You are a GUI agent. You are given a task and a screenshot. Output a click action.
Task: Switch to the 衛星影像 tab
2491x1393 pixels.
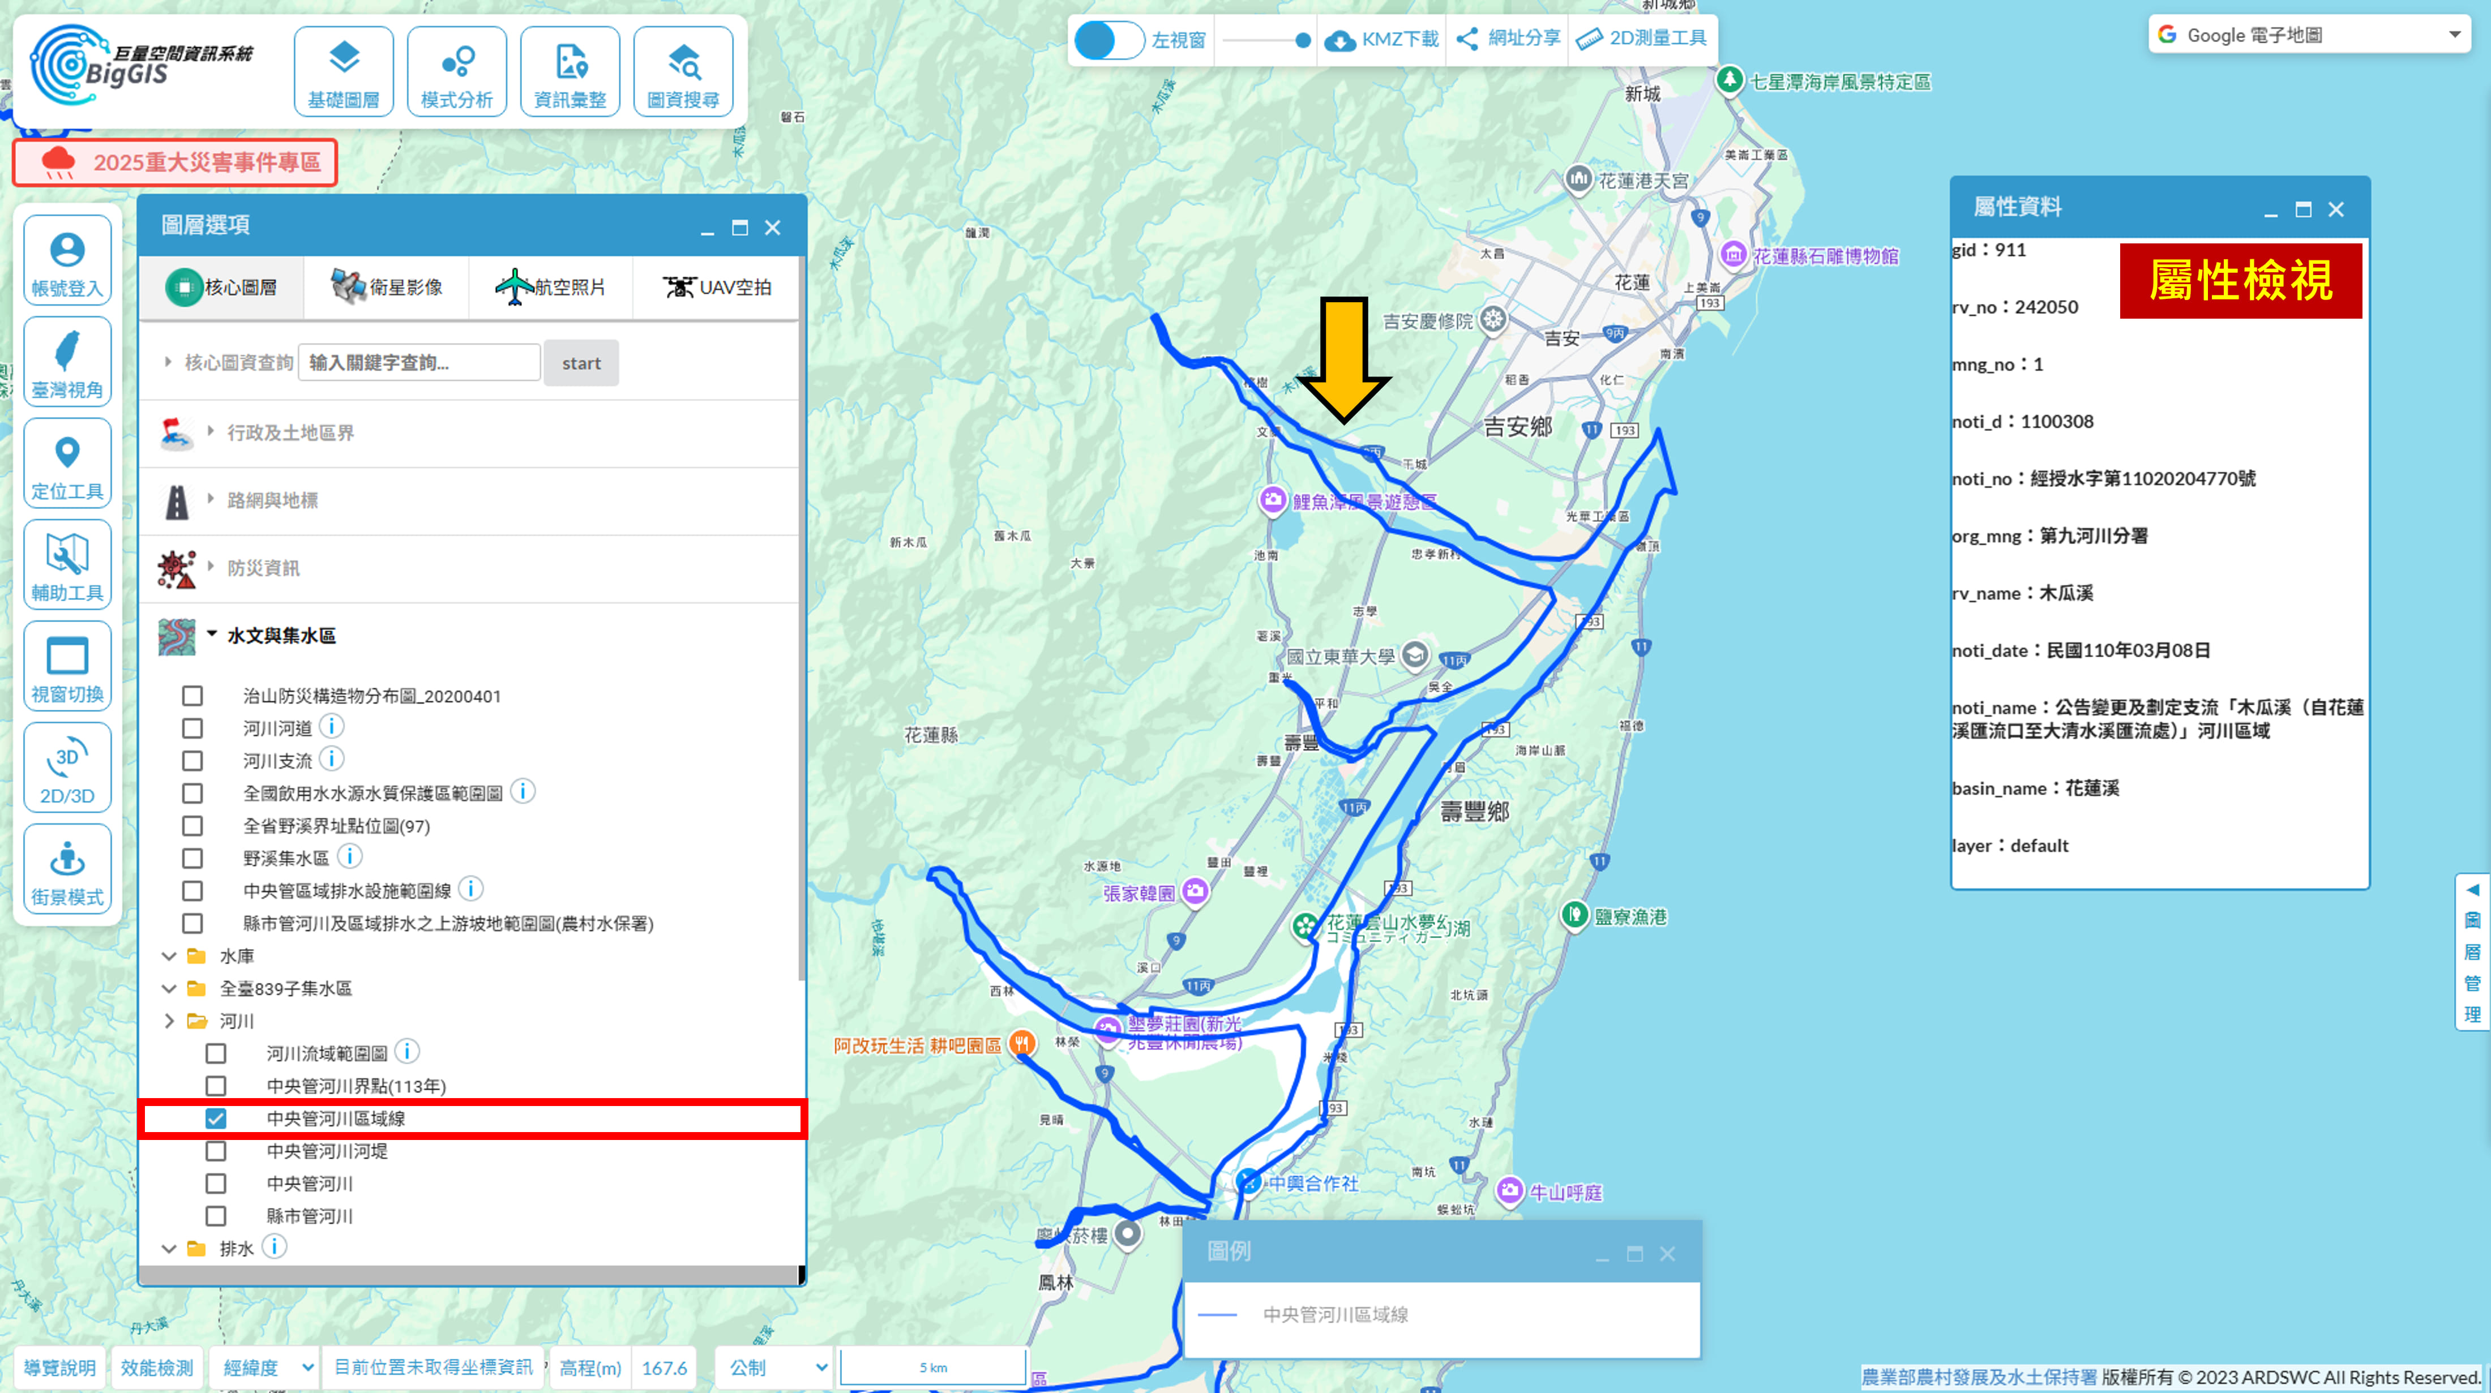[x=386, y=287]
